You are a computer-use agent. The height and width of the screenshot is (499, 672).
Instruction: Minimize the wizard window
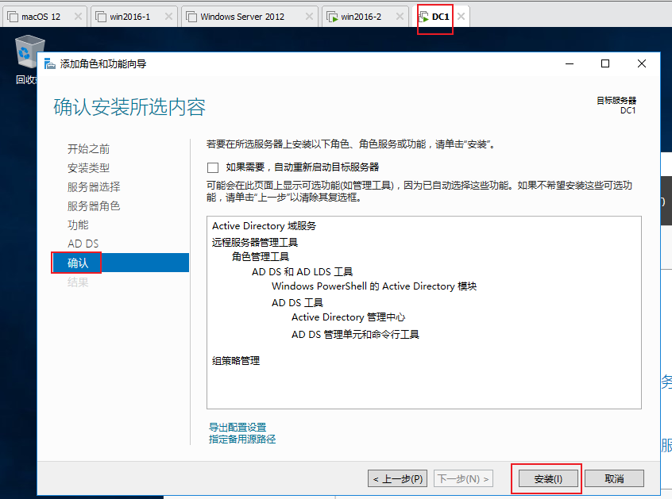coord(570,63)
